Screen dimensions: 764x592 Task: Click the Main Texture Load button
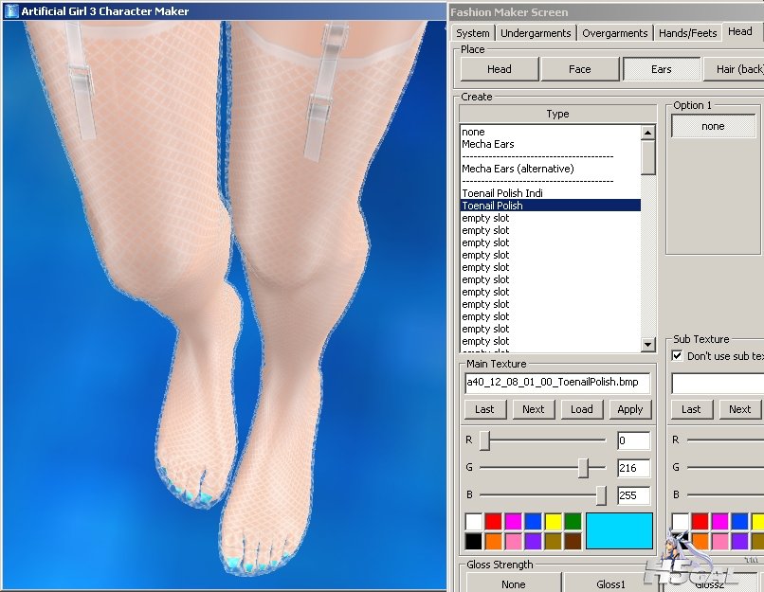tap(582, 409)
